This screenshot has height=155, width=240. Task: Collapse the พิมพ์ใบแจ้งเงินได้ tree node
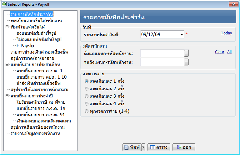pyautogui.click(x=7, y=27)
